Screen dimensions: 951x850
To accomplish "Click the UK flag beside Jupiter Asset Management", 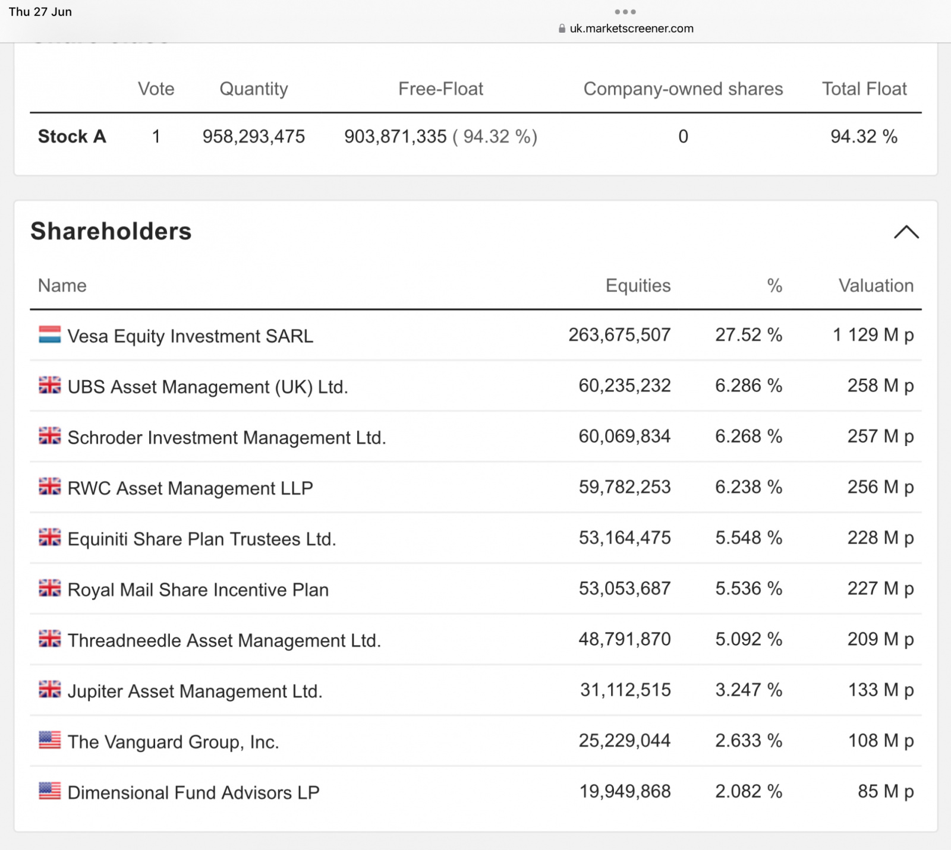I will pyautogui.click(x=49, y=690).
